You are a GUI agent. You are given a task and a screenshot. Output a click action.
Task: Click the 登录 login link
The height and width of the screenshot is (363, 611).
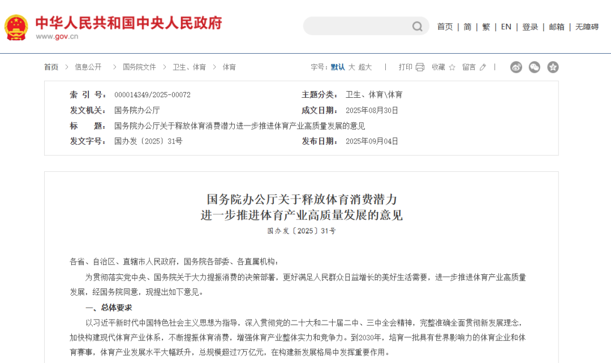[530, 27]
